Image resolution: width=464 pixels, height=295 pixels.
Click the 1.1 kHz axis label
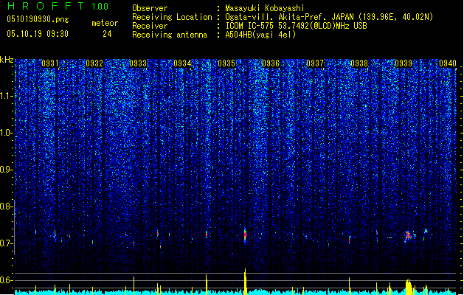pos(6,96)
